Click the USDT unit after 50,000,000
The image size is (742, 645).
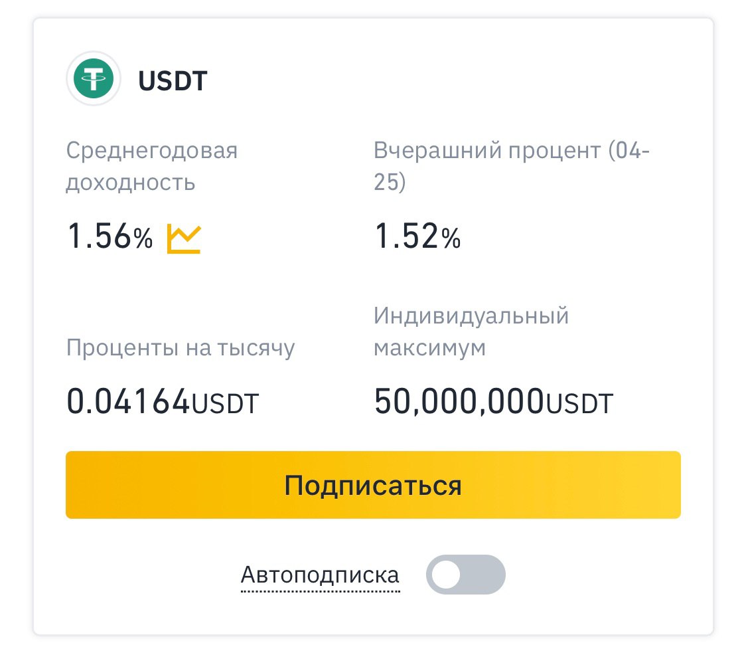(579, 404)
